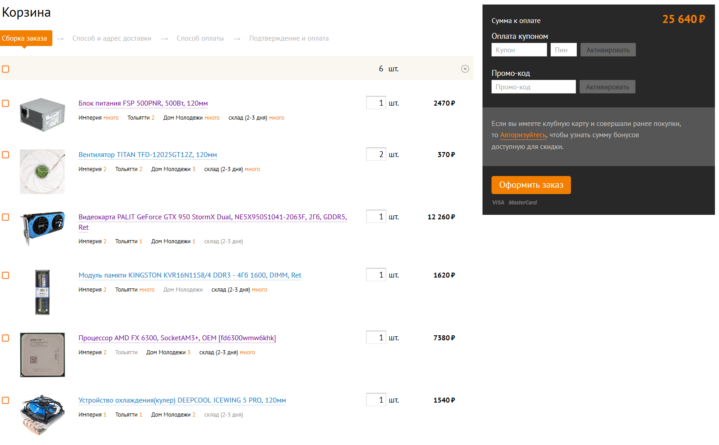Go to Способ и адрес доставки step
Screen dimensions: 719x445
112,38
